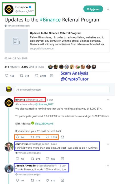Open the options chevron on cedric tran's reply
The width and height of the screenshot is (120, 184).
108,144
